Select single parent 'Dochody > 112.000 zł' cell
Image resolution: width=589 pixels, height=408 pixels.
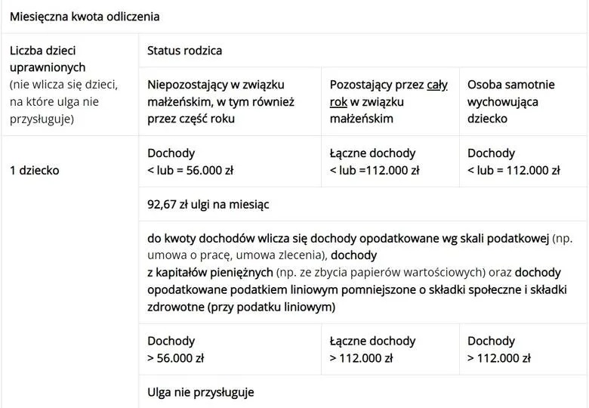pos(499,349)
